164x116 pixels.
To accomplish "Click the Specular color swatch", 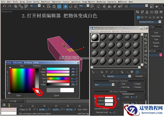I will [109, 104].
